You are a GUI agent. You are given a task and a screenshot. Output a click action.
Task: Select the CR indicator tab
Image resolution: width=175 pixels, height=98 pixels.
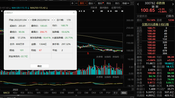pyautogui.click(x=101, y=93)
